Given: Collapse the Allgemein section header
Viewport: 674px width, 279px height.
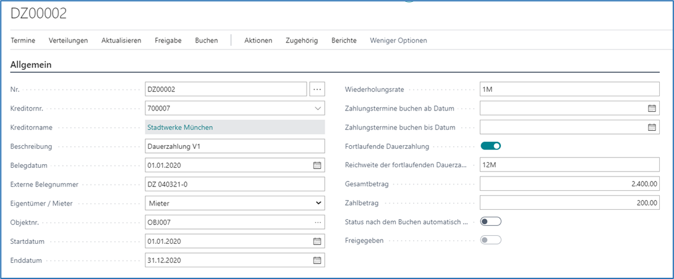Looking at the screenshot, I should point(31,64).
